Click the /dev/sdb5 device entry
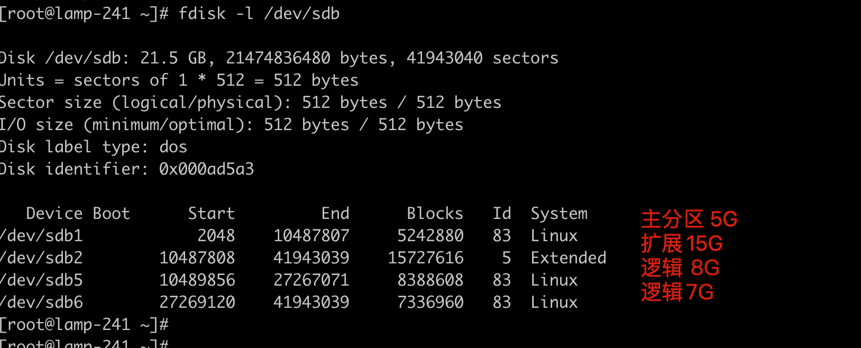Image resolution: width=861 pixels, height=348 pixels. click(42, 280)
